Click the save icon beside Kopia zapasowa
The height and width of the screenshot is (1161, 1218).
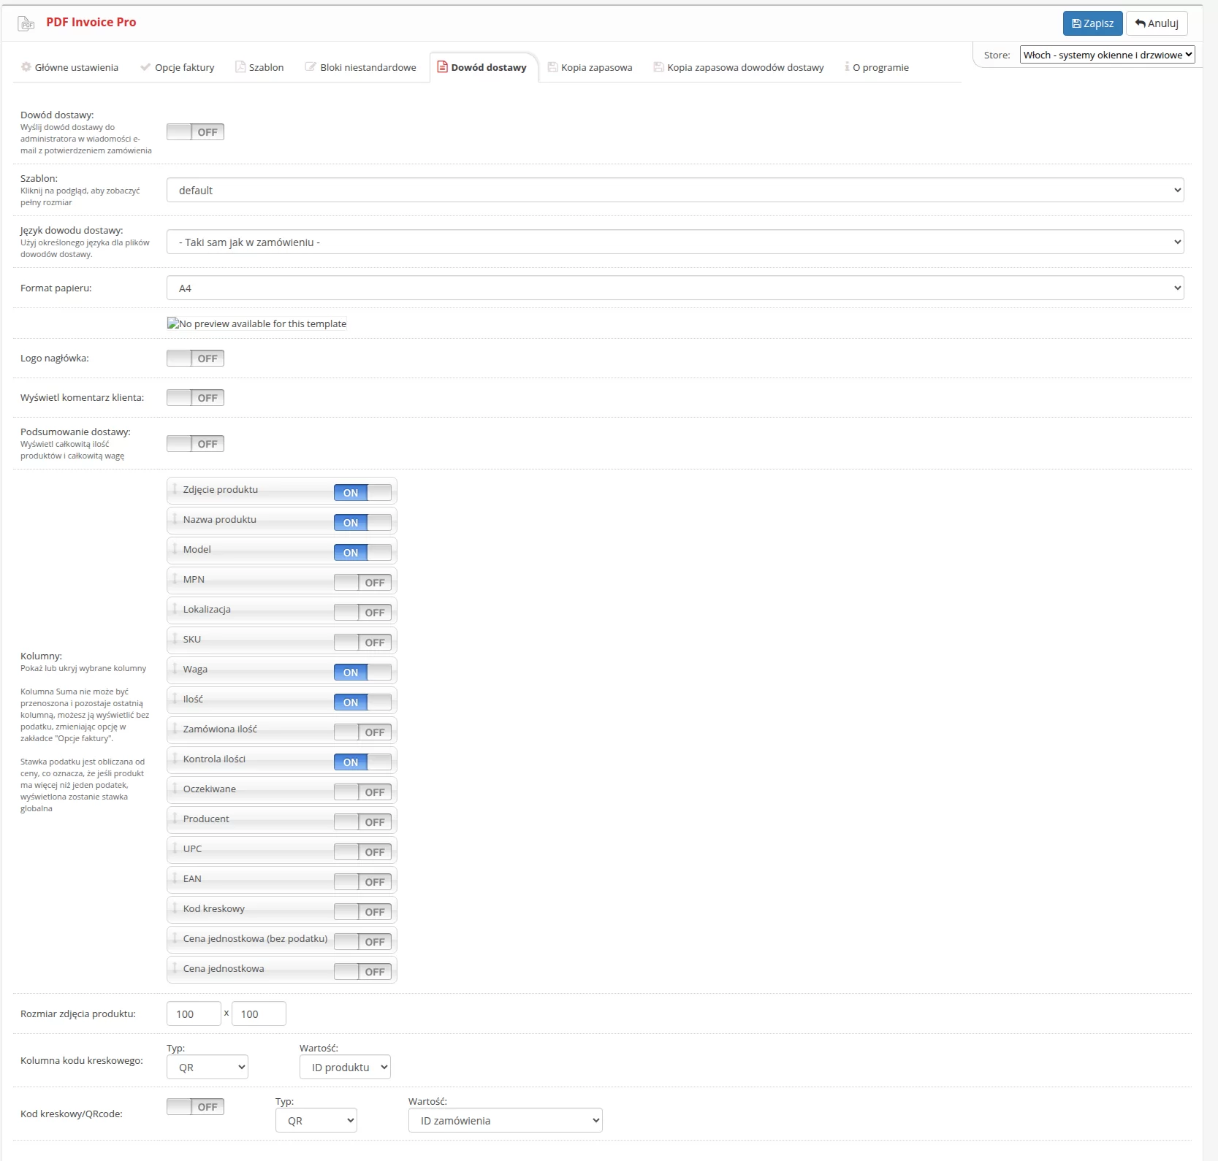coord(552,67)
